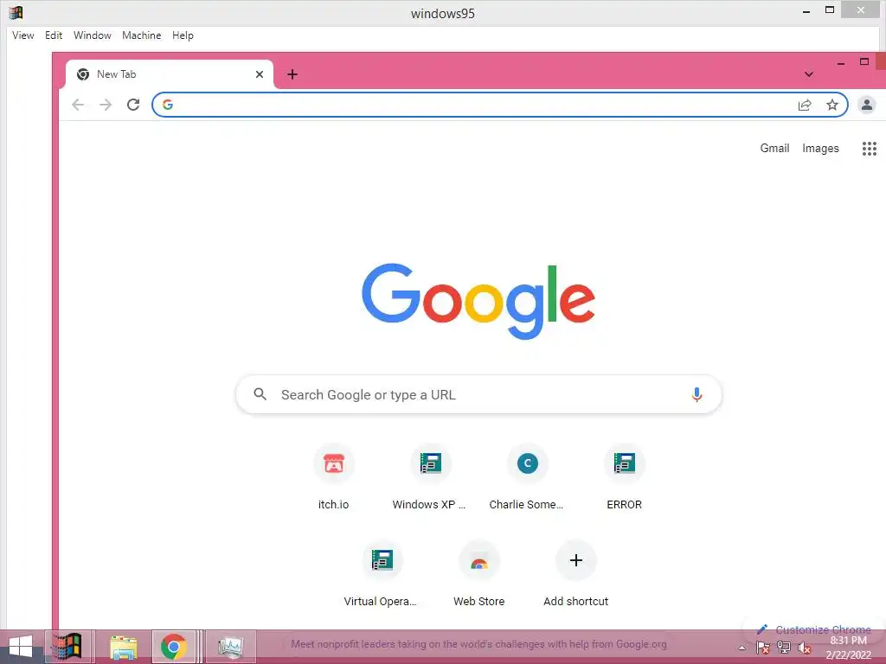Start voice search with the microphone

[x=697, y=394]
